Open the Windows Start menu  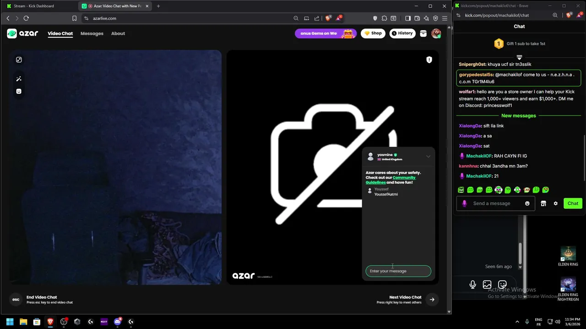pyautogui.click(x=10, y=322)
